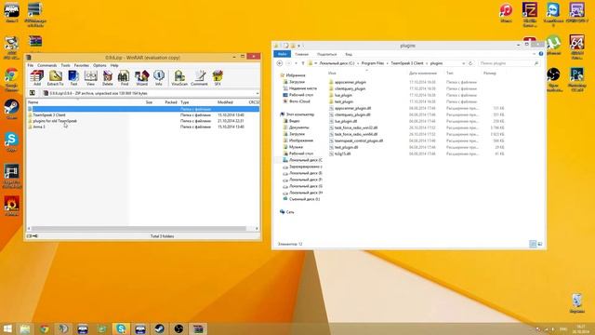This screenshot has width=595, height=335.
Task: Run VirusScan from WinRAR toolbar
Action: pyautogui.click(x=179, y=78)
